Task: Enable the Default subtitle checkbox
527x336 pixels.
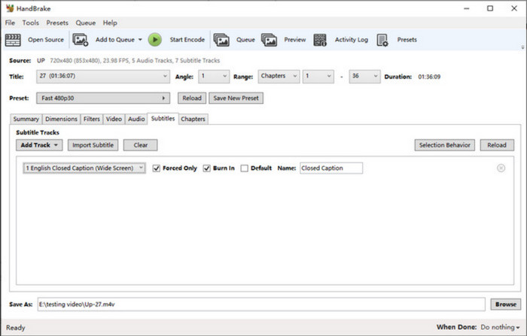Action: 245,168
